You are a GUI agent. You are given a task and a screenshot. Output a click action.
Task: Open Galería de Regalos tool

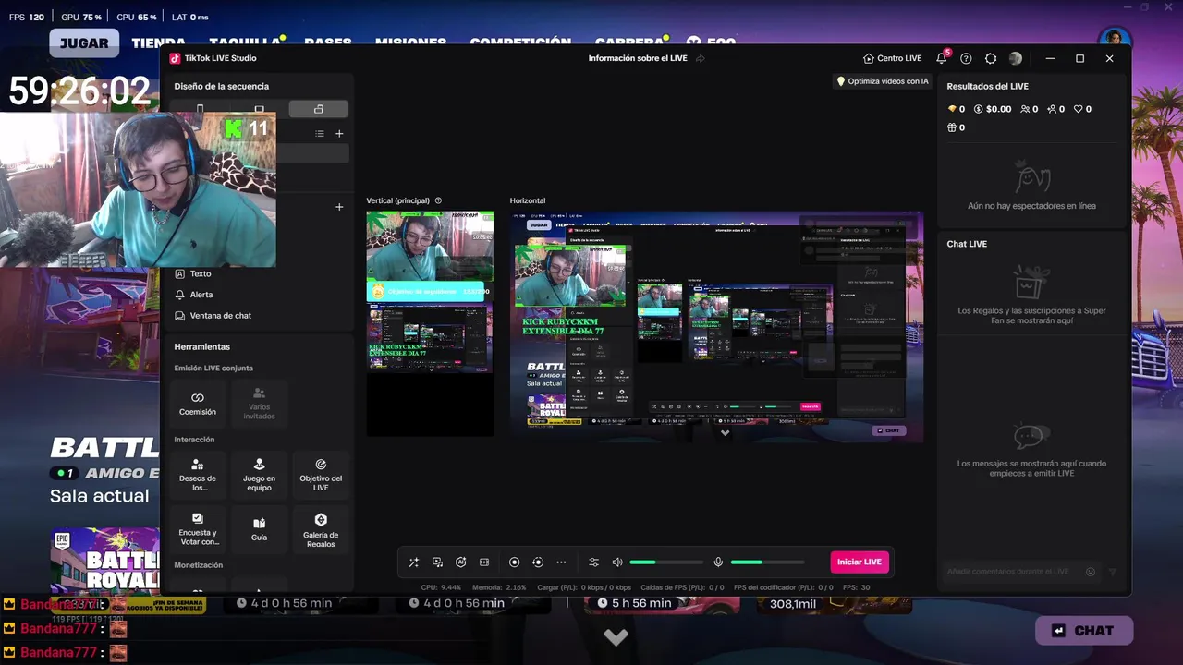(x=321, y=529)
